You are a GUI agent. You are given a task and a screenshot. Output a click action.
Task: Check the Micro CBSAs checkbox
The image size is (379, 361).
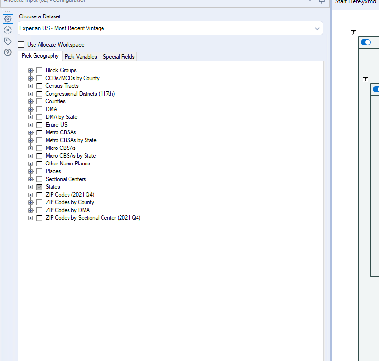[40, 148]
